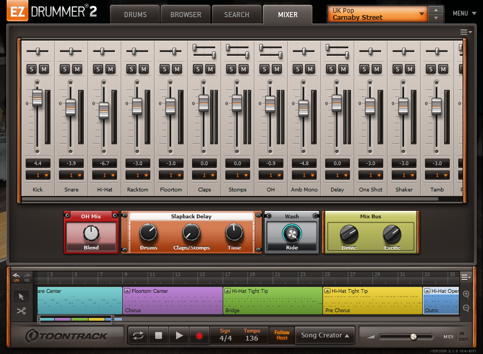Solo the Claps channel
Image resolution: width=483 pixels, height=354 pixels.
[197, 69]
